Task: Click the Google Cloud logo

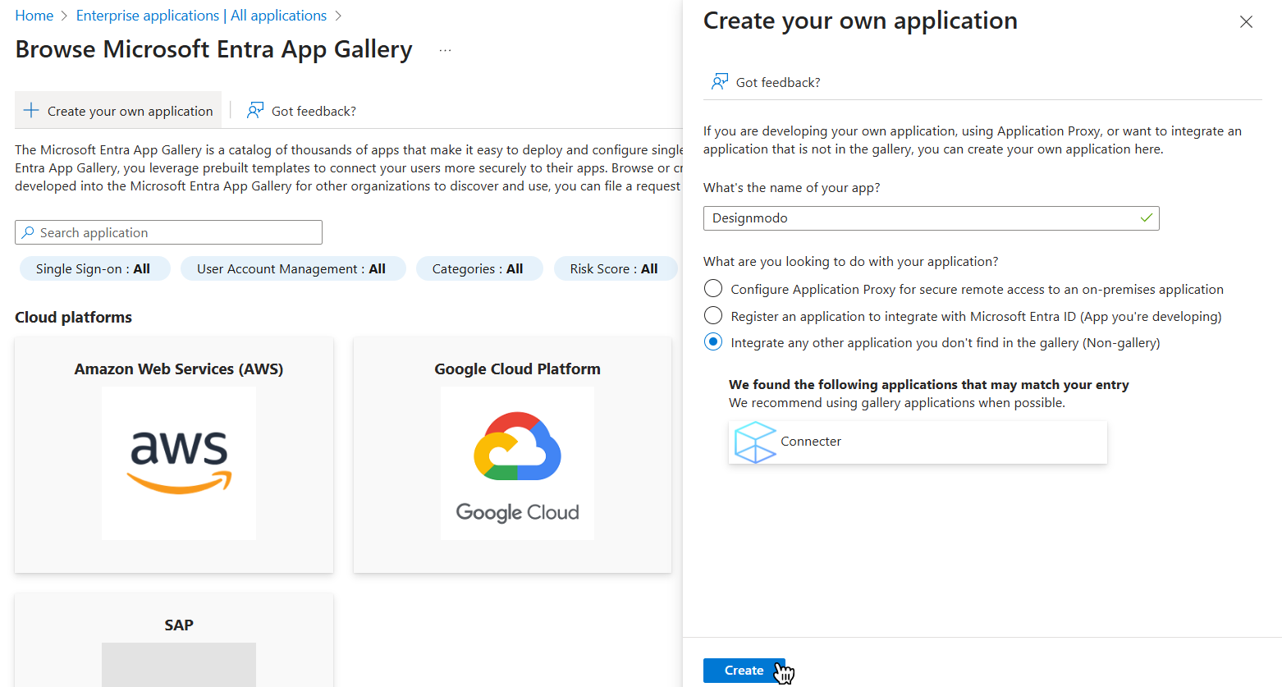Action: (x=517, y=463)
